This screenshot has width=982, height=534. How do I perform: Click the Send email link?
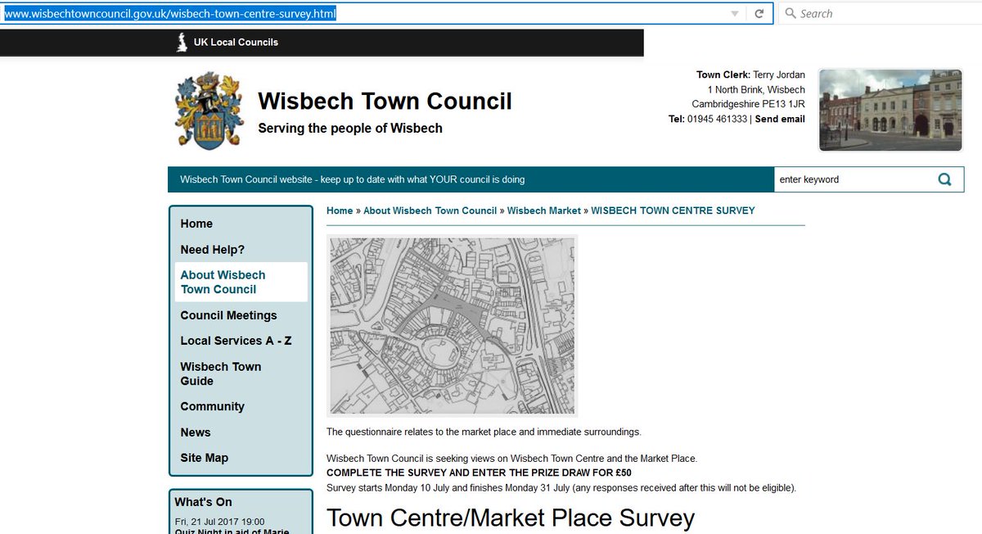tap(780, 120)
